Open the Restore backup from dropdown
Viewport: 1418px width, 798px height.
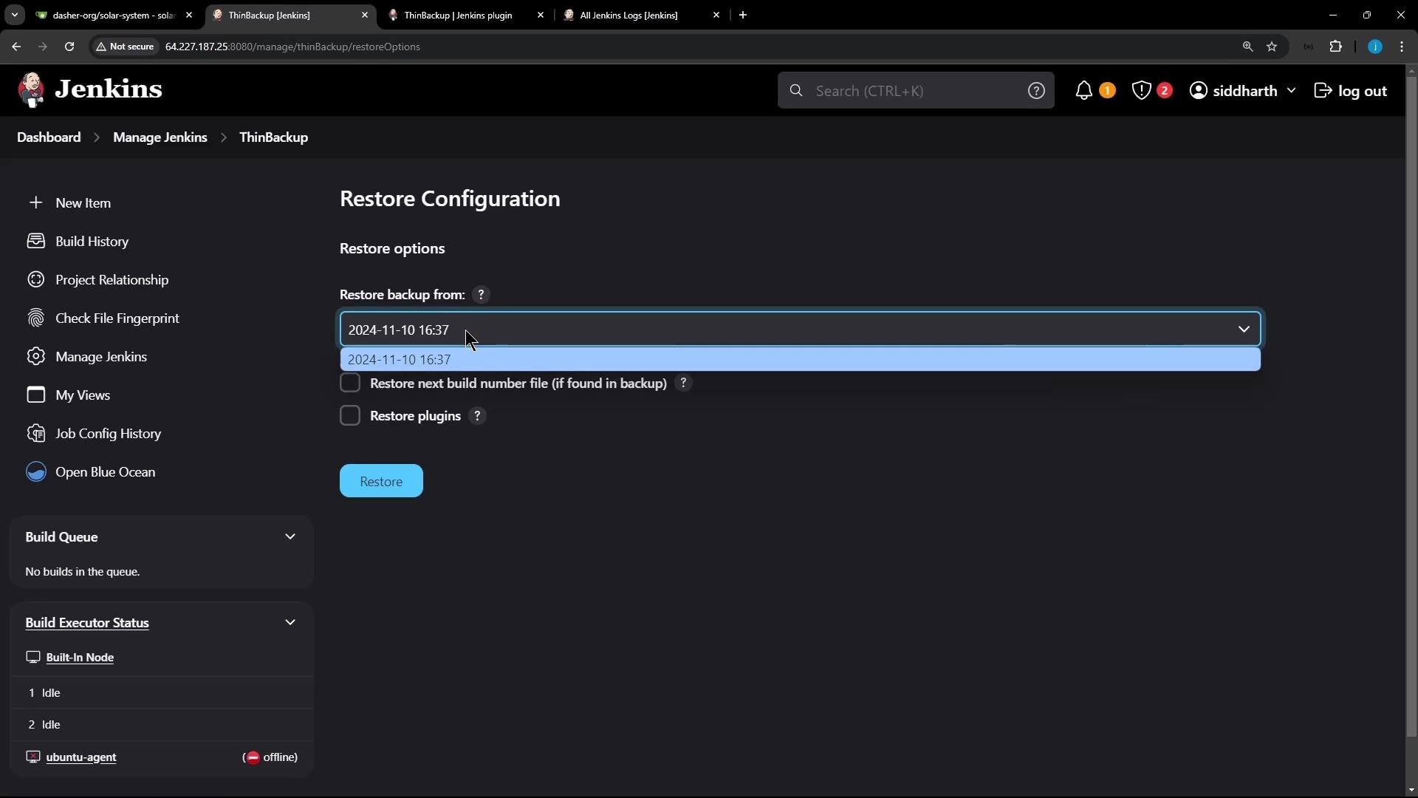[801, 329]
